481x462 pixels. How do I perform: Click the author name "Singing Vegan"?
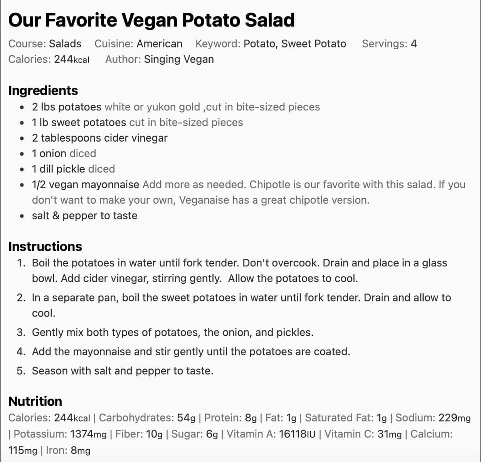[x=179, y=59]
